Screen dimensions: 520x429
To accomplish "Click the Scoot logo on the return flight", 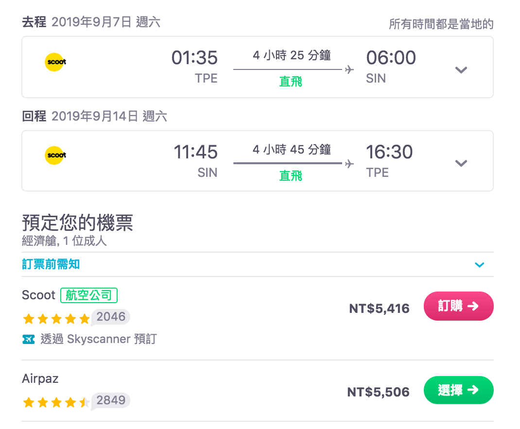I will [55, 155].
